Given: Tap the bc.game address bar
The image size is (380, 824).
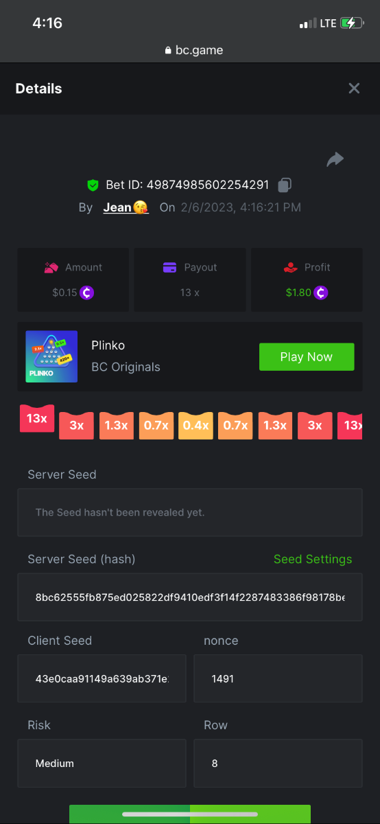Looking at the screenshot, I should (190, 50).
